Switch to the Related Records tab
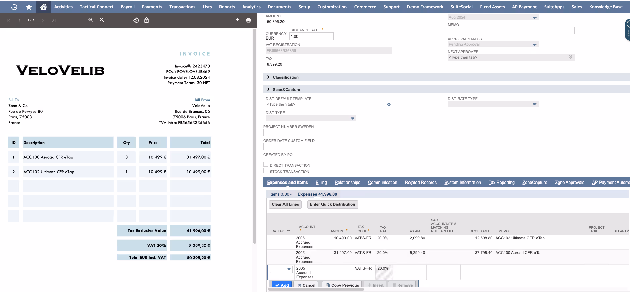The width and height of the screenshot is (630, 292). 421,182
